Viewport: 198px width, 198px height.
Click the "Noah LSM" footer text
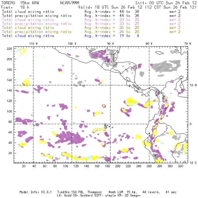pyautogui.click(x=116, y=192)
